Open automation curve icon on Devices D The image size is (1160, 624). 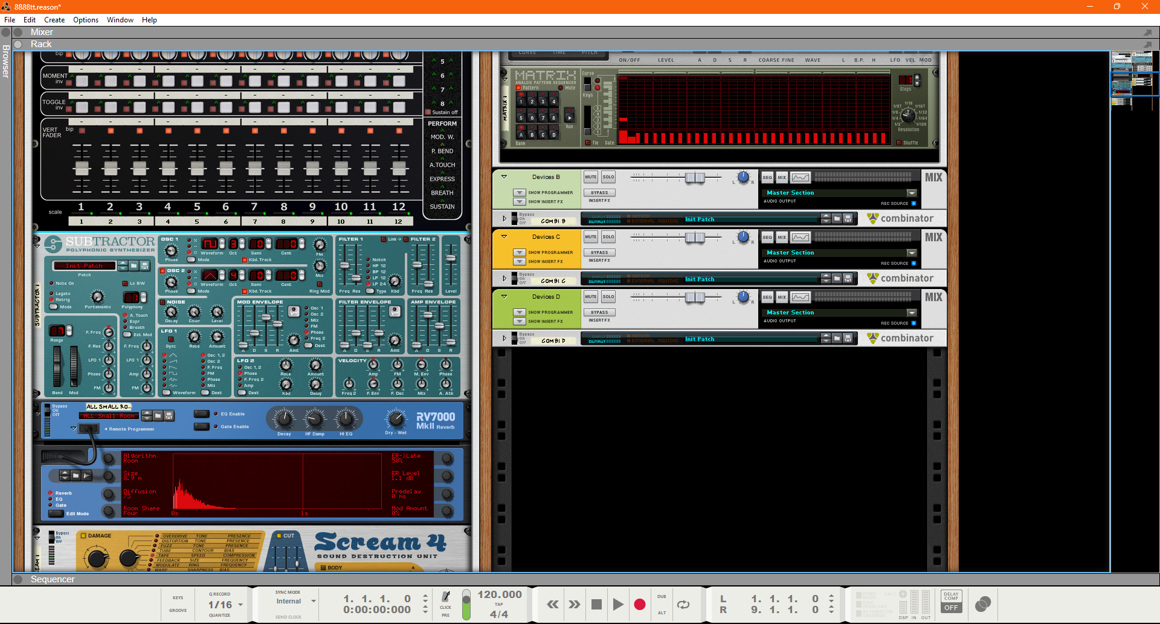pos(801,297)
